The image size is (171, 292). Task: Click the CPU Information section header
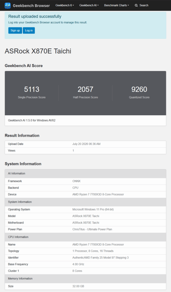tap(85, 237)
